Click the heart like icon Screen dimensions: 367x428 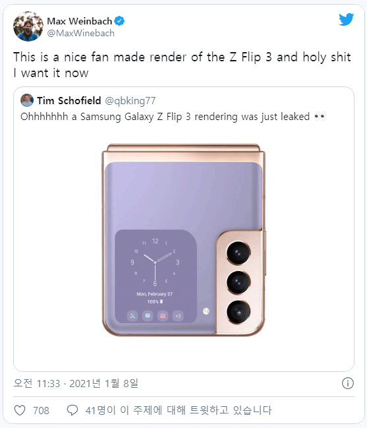click(20, 410)
